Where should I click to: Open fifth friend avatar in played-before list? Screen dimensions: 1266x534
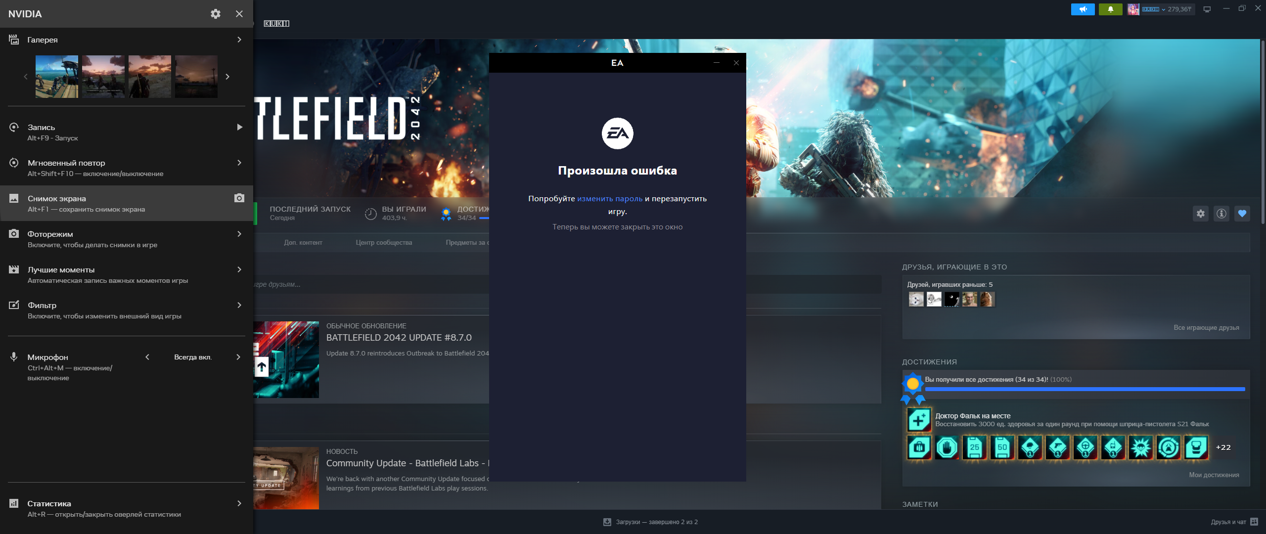tap(987, 299)
